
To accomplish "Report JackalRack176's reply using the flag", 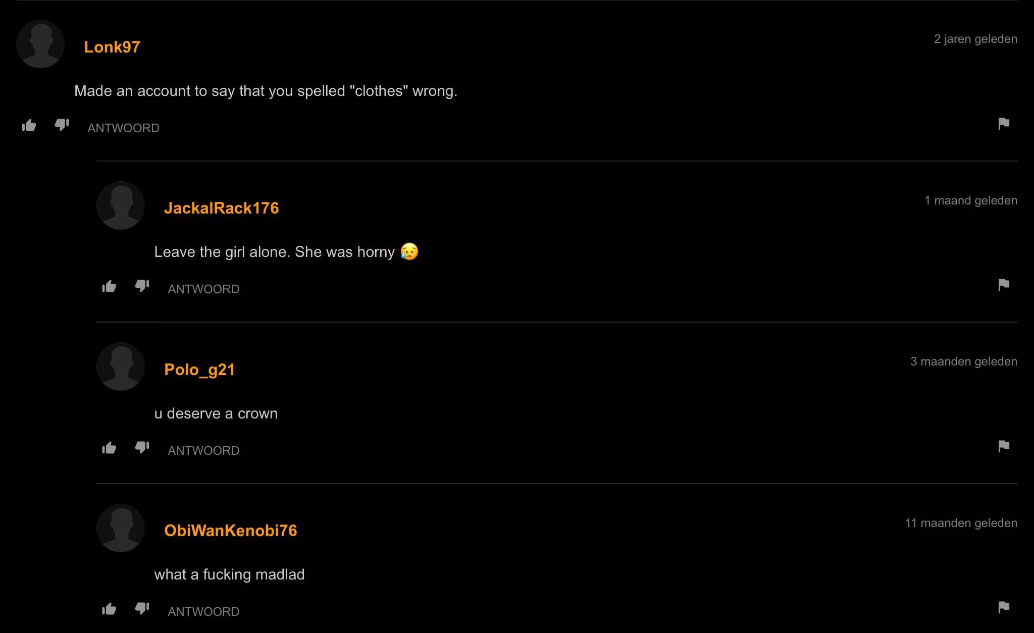I will click(x=1003, y=285).
